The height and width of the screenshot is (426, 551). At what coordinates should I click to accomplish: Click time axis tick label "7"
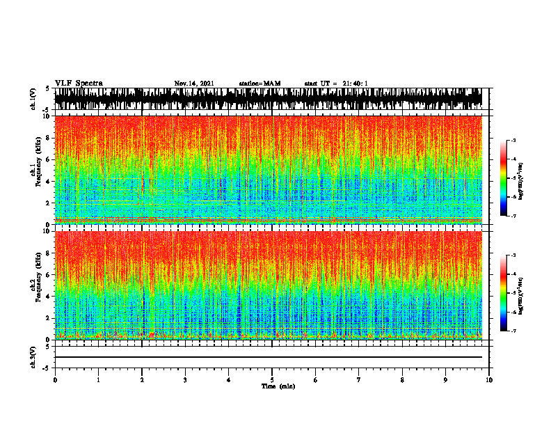click(359, 380)
